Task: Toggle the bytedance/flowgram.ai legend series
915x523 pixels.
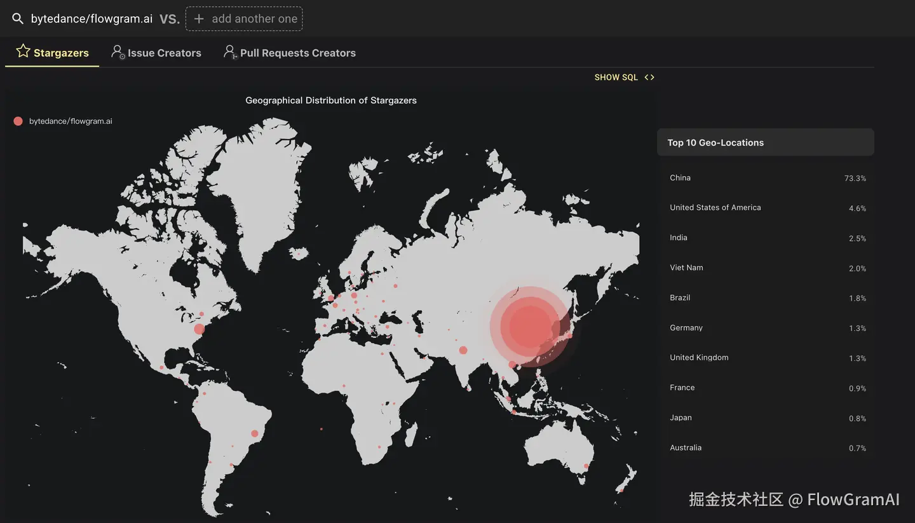Action: [71, 121]
